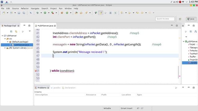198x111 pixels.
Task: Open the New Java Class dropdown arrow
Action: (71, 13)
